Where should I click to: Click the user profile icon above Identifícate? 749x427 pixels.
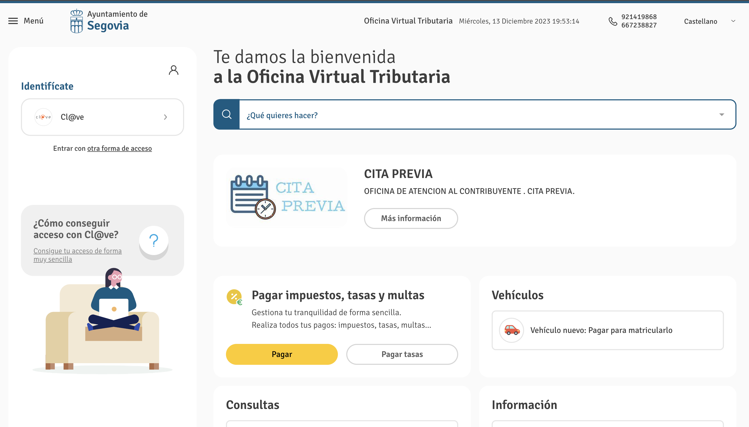[173, 70]
